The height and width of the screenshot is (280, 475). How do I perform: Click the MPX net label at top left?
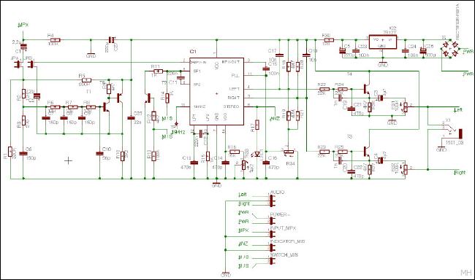23,26
